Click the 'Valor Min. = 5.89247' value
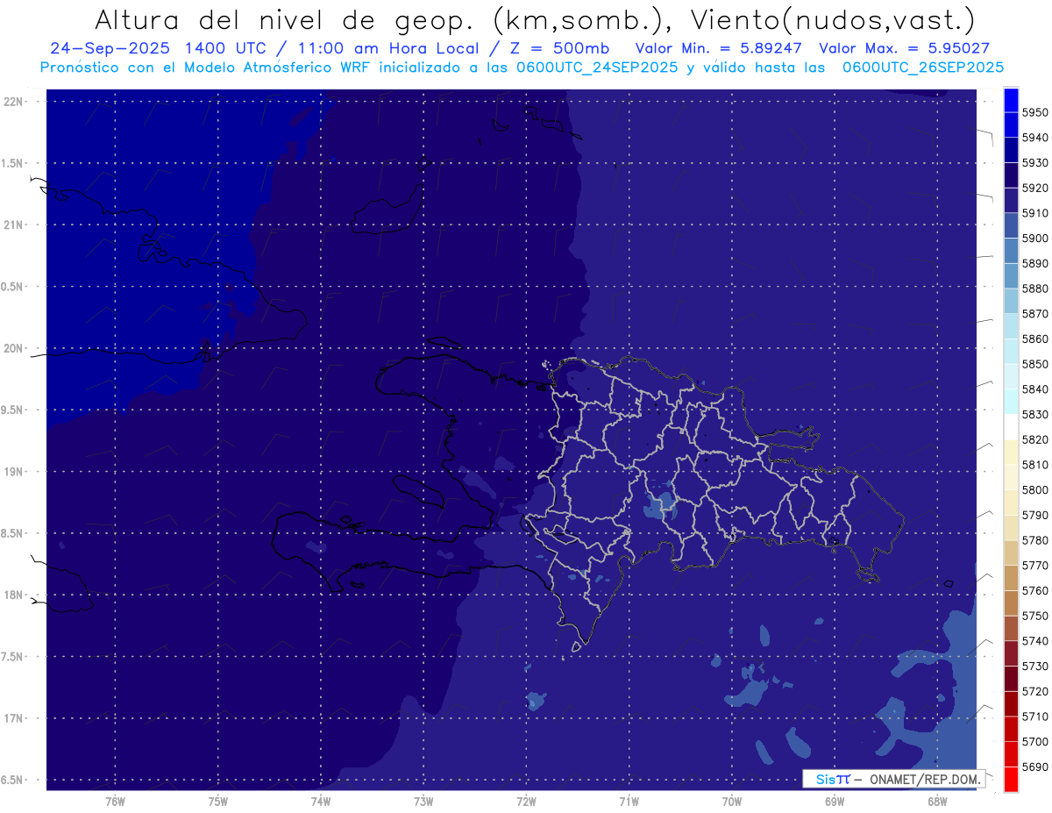 pyautogui.click(x=719, y=48)
